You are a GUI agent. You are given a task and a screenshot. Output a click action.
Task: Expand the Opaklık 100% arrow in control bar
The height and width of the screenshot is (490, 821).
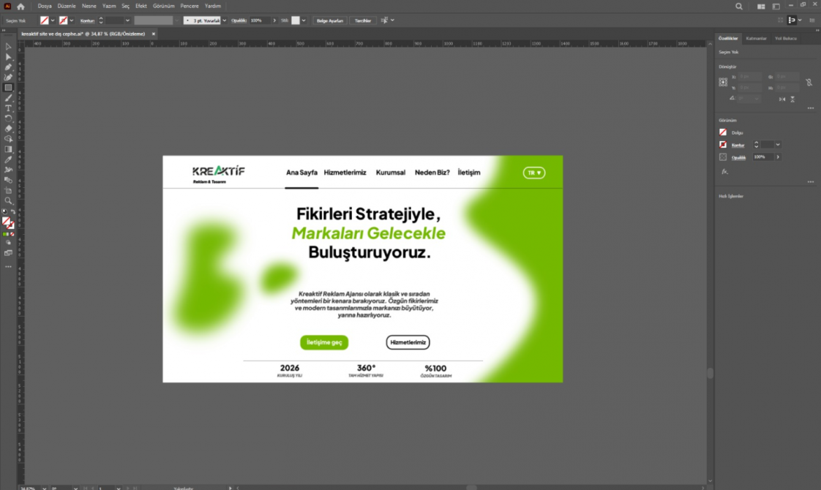pos(274,20)
